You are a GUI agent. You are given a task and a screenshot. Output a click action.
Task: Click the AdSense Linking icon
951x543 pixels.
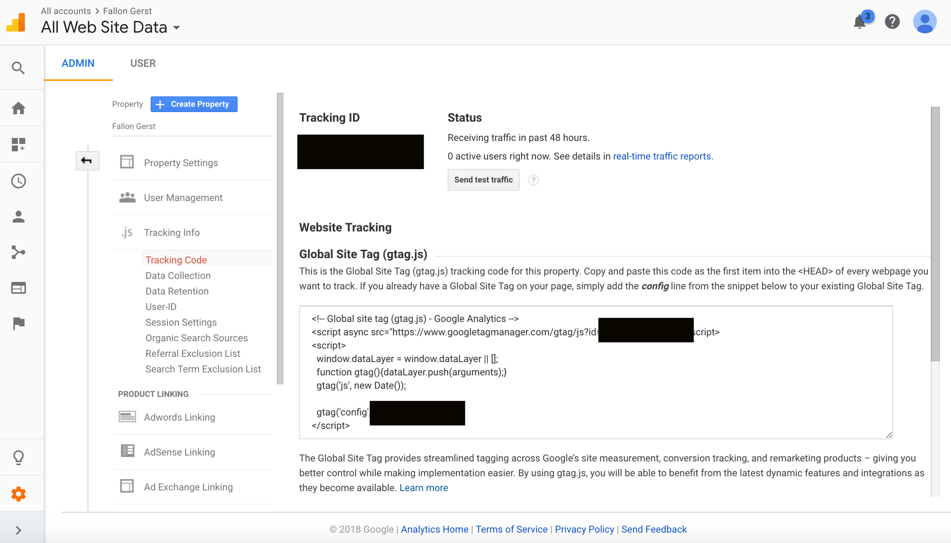point(127,451)
